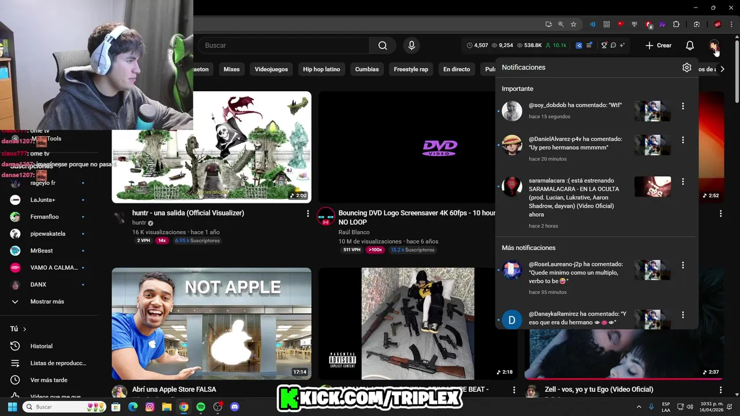Click Raúl Blanco channel avatar

(325, 217)
